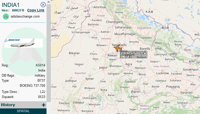This screenshot has height=114, width=200.
Task: Open the adsbexchange.com source label
Action: pos(25,17)
